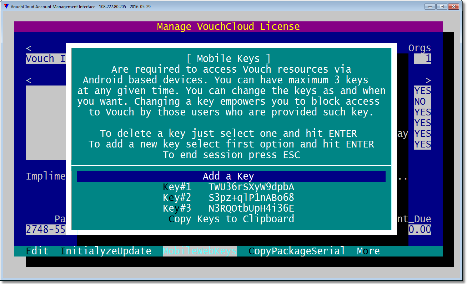
Task: Click the Vouch I organization name field
Action: (x=46, y=59)
